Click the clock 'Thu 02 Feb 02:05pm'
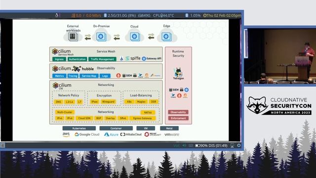 tap(222, 15)
